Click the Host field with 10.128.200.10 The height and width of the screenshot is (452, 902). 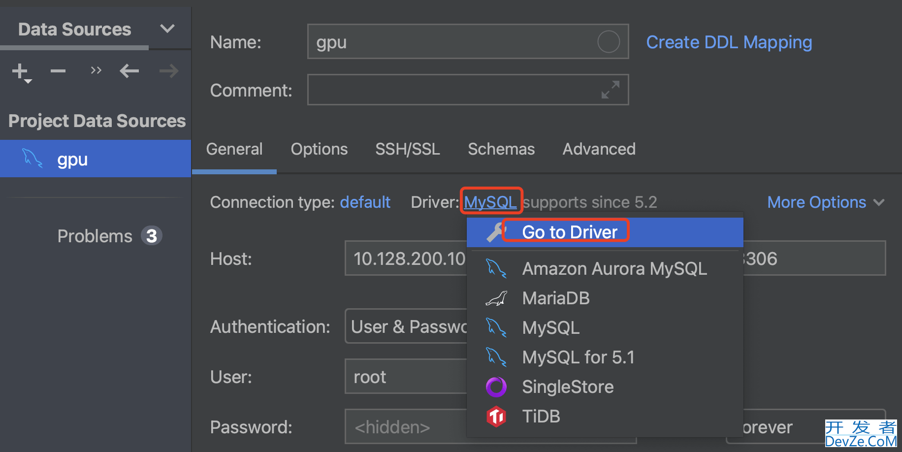point(406,258)
